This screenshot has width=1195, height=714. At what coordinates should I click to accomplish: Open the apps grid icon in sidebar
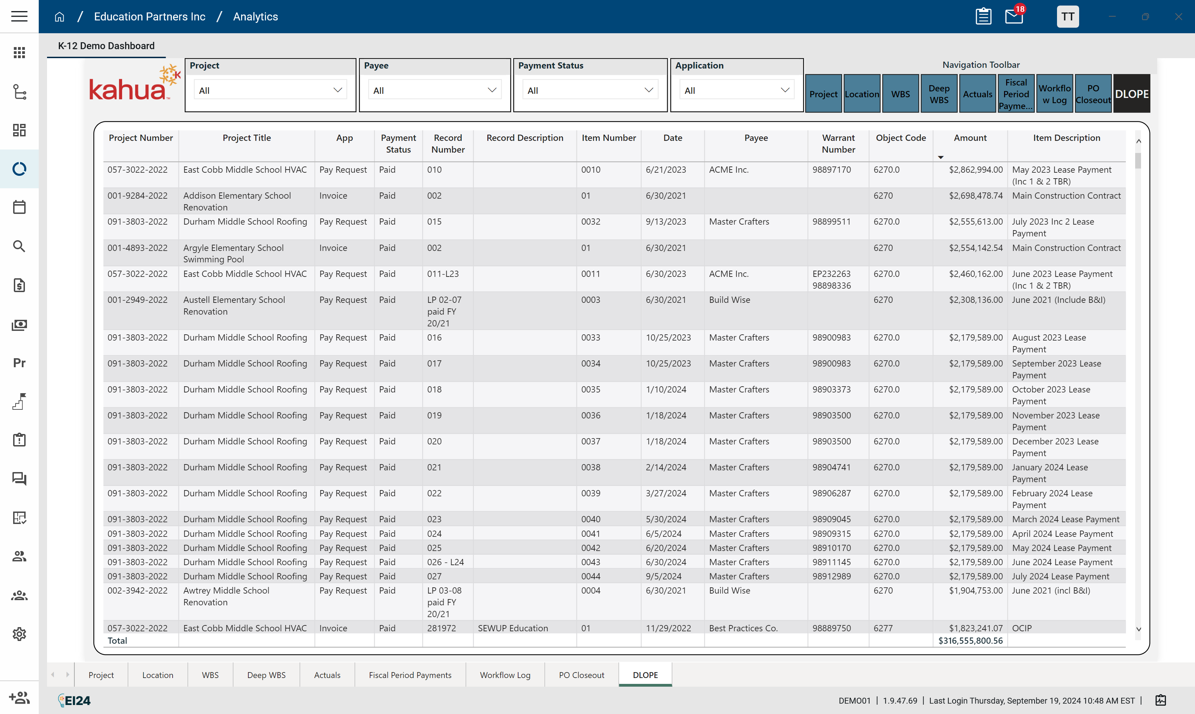[x=19, y=53]
